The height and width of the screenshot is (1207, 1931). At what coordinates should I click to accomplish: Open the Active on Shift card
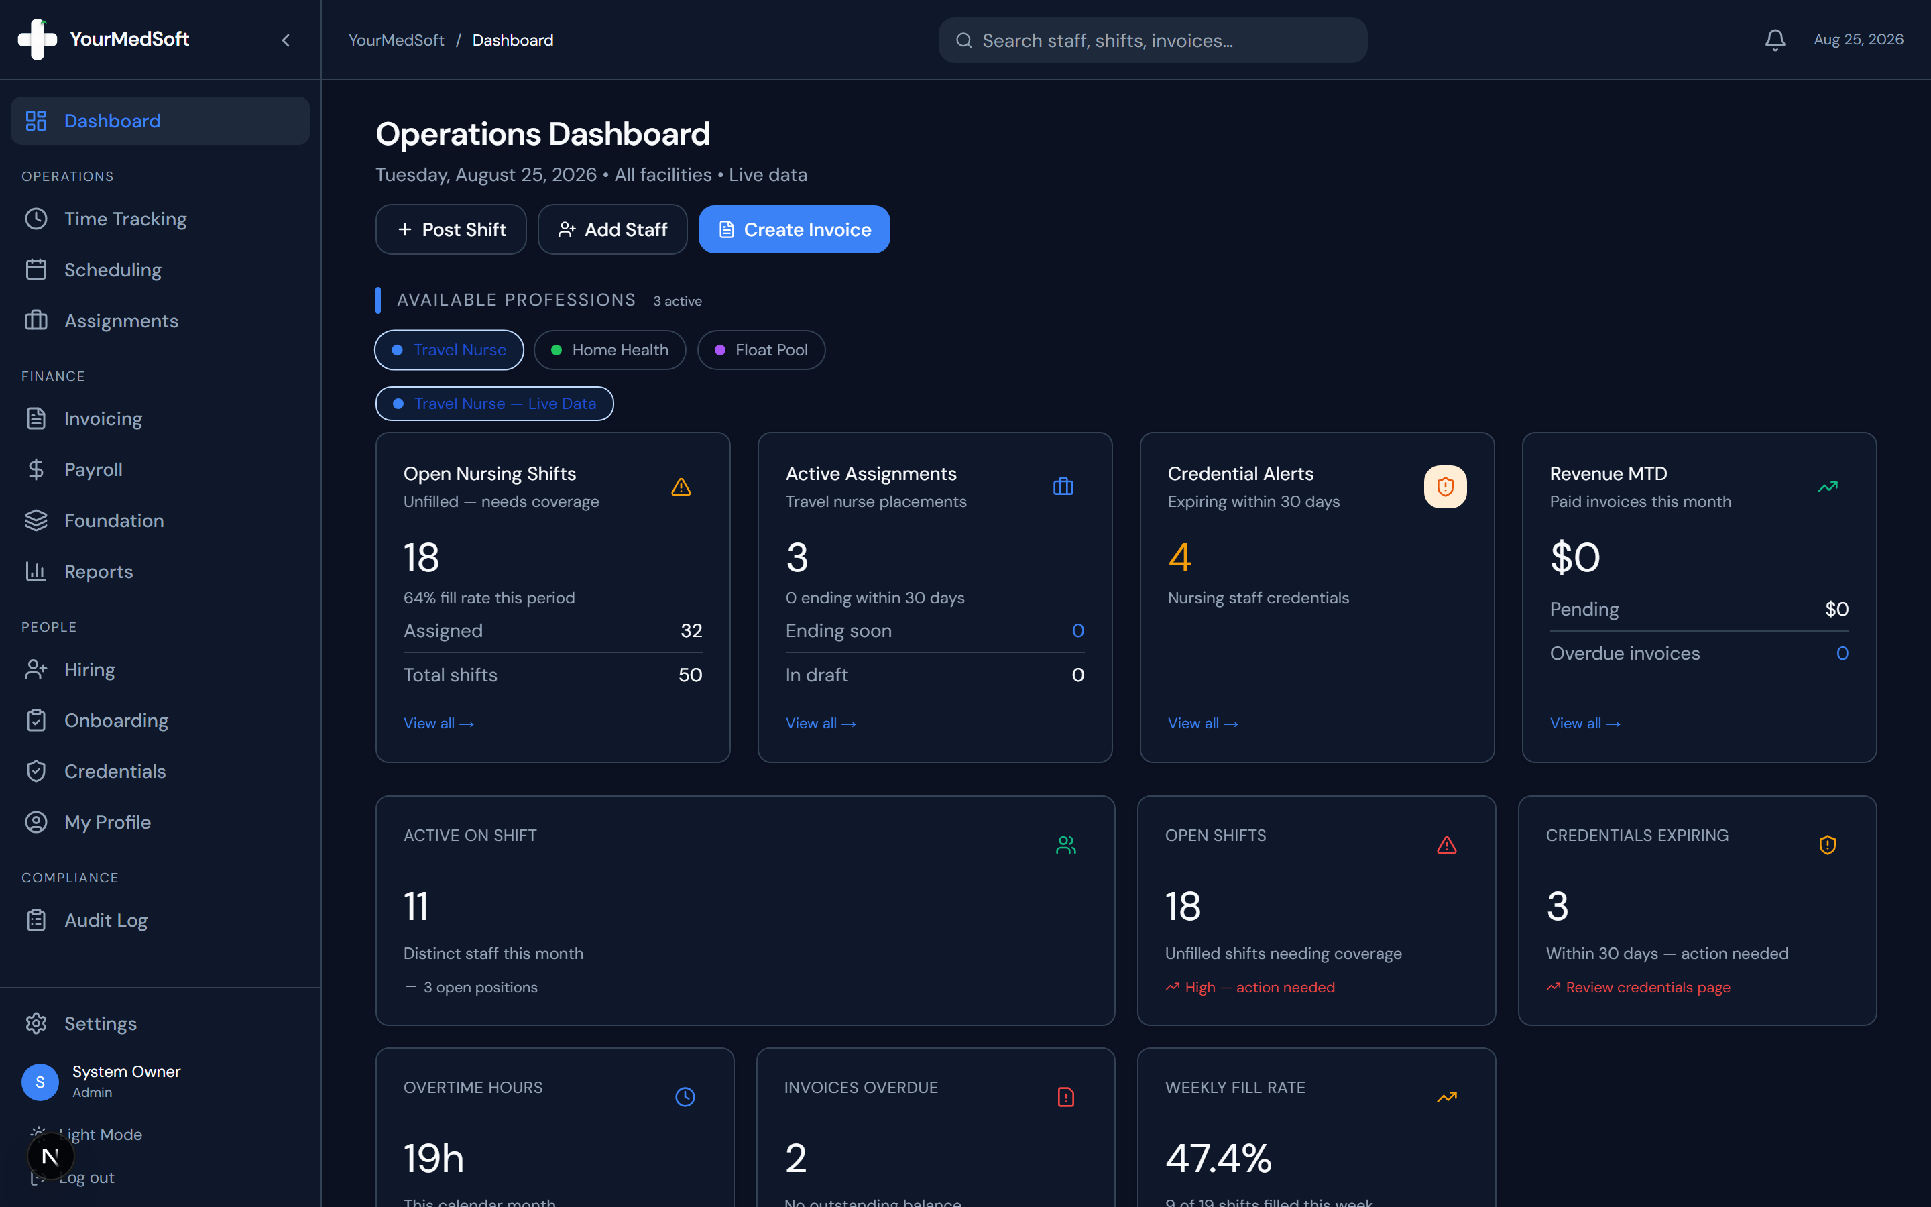pyautogui.click(x=744, y=910)
